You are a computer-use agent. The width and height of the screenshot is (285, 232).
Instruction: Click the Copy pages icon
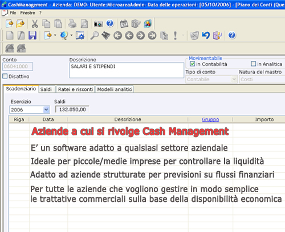[46, 24]
